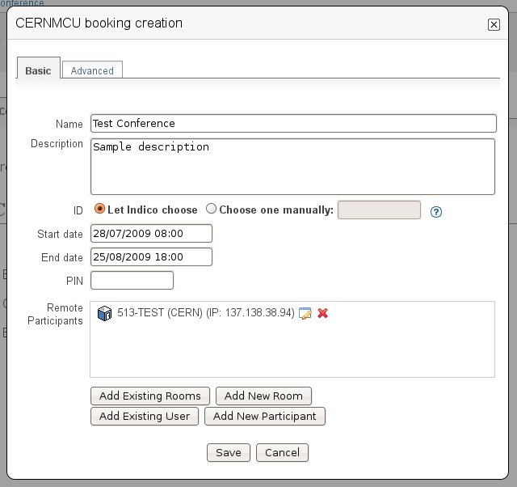Focus the End date field
The height and width of the screenshot is (487, 517).
(x=151, y=257)
